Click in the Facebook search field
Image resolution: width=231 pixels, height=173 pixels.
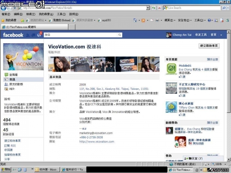click(80, 35)
